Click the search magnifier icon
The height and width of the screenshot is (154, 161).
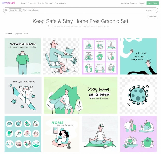6,10
